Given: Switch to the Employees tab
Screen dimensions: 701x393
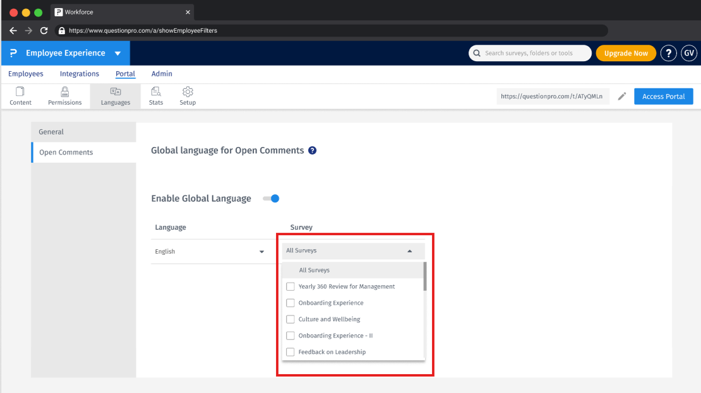Looking at the screenshot, I should pos(25,74).
